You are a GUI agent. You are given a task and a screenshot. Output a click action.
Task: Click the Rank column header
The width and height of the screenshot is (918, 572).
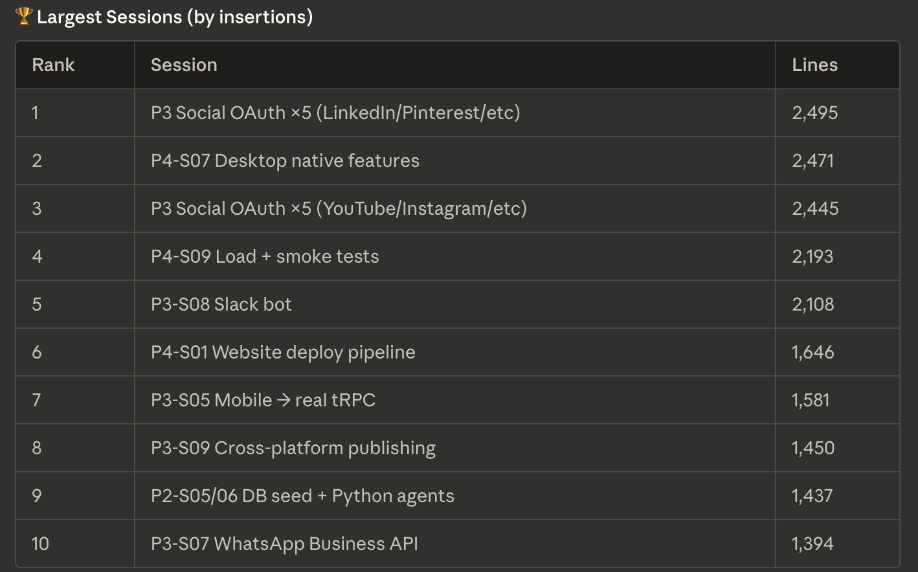53,65
